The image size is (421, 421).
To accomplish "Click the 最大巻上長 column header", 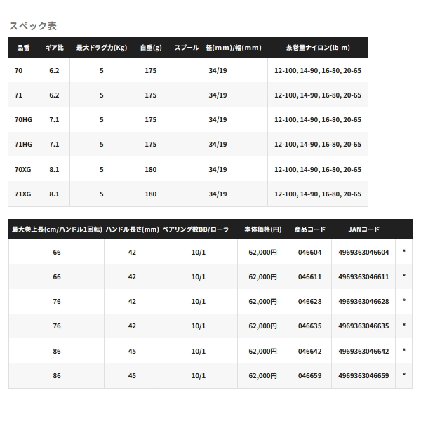I will [57, 229].
